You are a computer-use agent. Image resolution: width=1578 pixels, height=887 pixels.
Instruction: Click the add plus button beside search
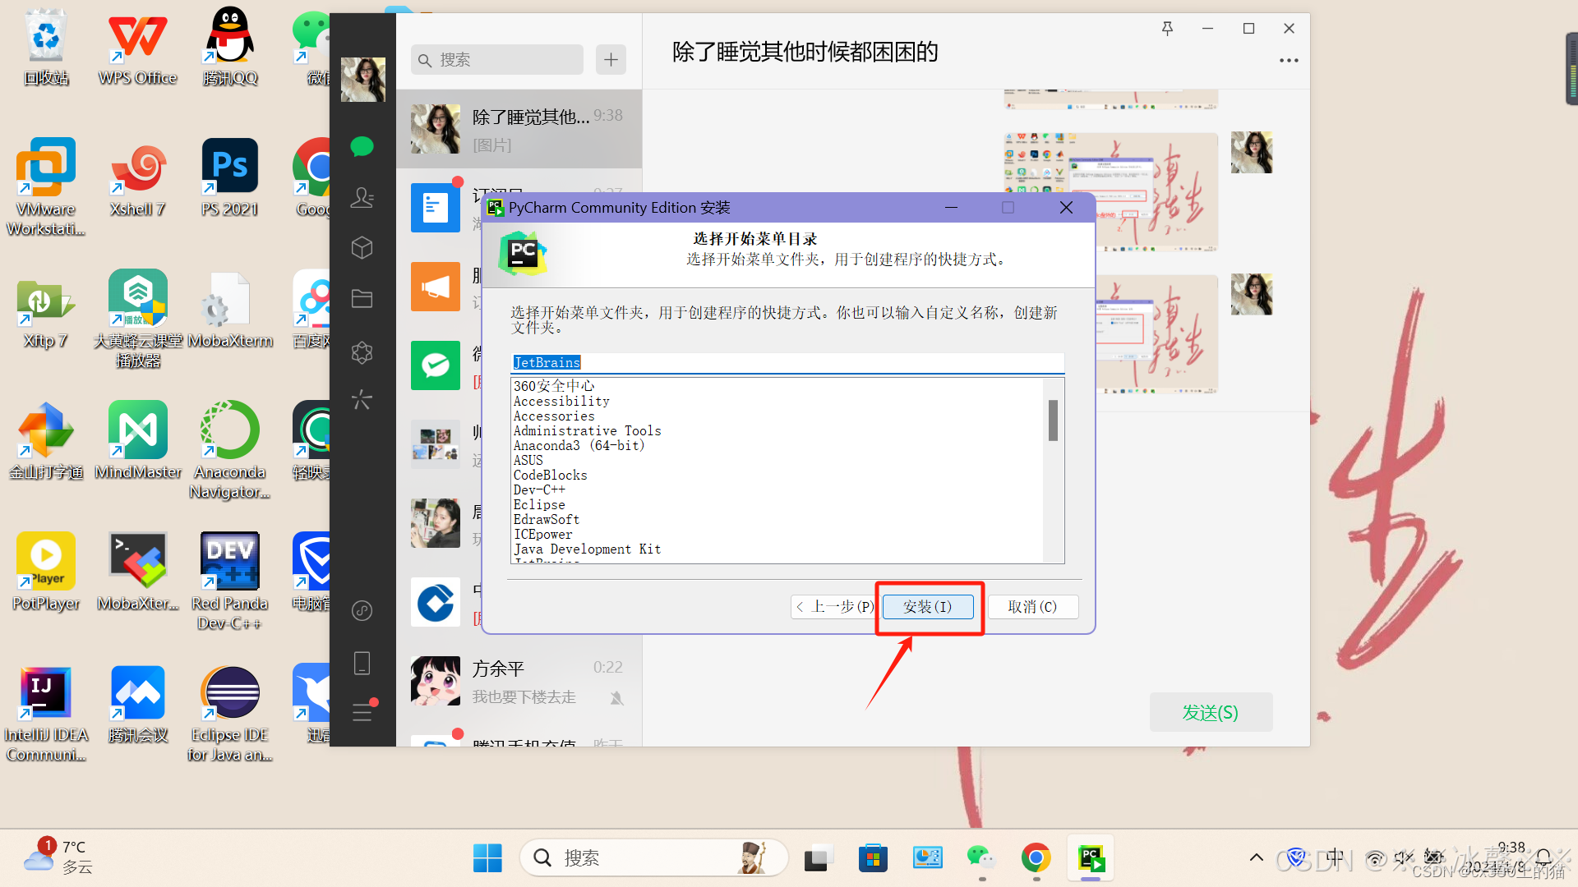tap(611, 60)
